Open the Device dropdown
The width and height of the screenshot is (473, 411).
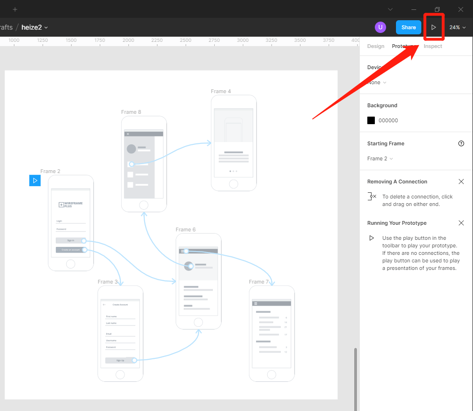coord(377,82)
